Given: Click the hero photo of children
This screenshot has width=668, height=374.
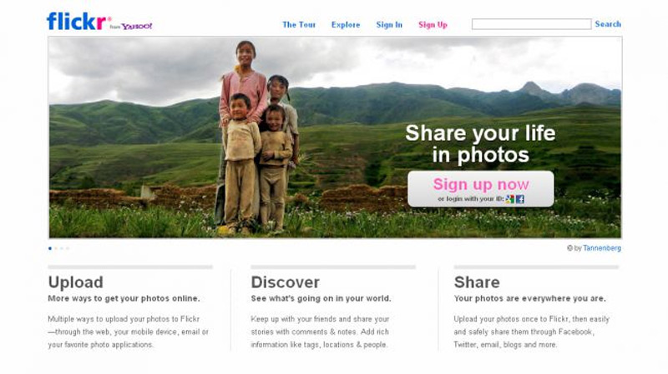Looking at the screenshot, I should click(x=335, y=137).
